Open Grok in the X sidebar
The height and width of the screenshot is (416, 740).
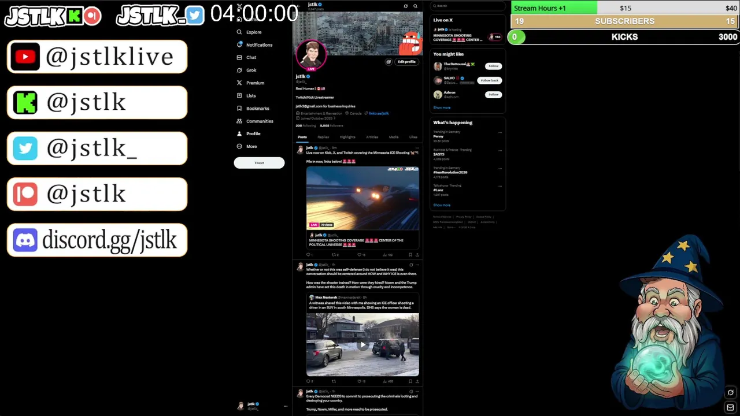[x=246, y=70]
